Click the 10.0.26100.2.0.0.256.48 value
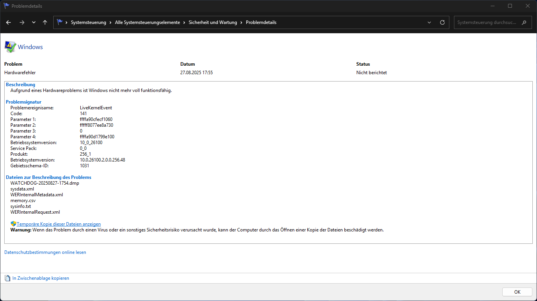The image size is (537, 301). tap(102, 160)
